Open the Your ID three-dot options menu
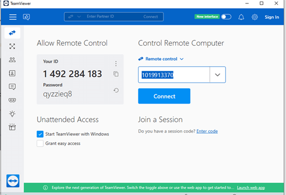286x195 pixels. [116, 63]
